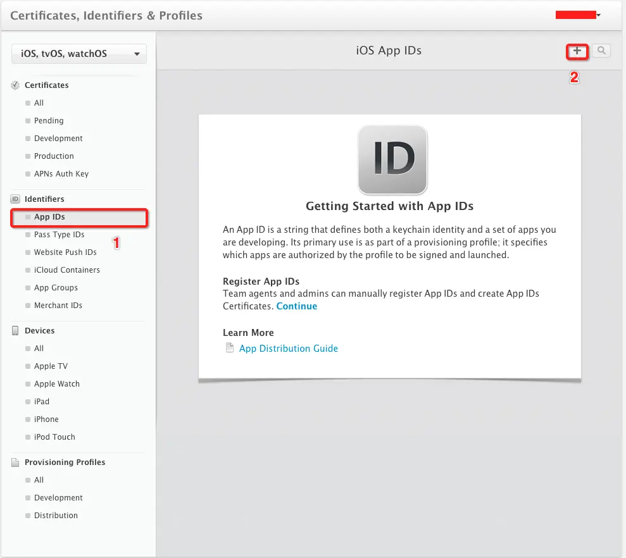The height and width of the screenshot is (558, 626).
Task: Select Production certificates
Action: tap(54, 156)
